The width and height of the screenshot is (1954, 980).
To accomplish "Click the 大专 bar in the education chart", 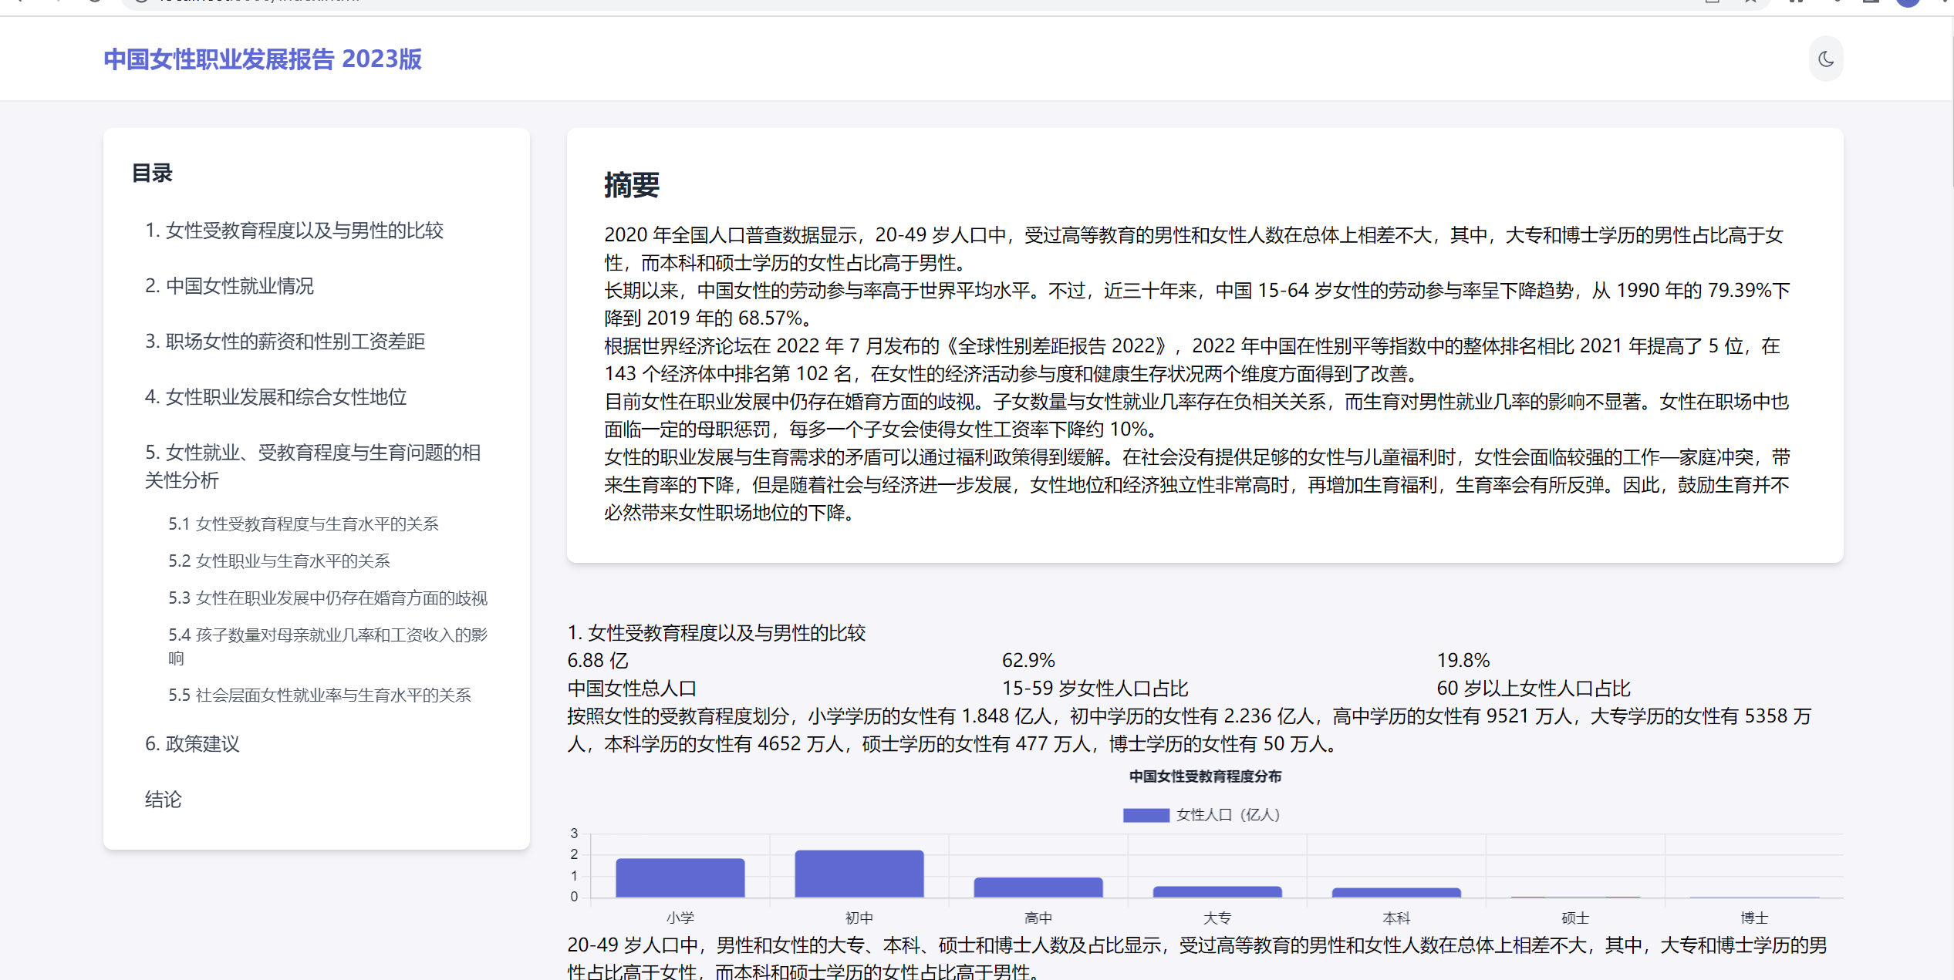I will 1217,892.
